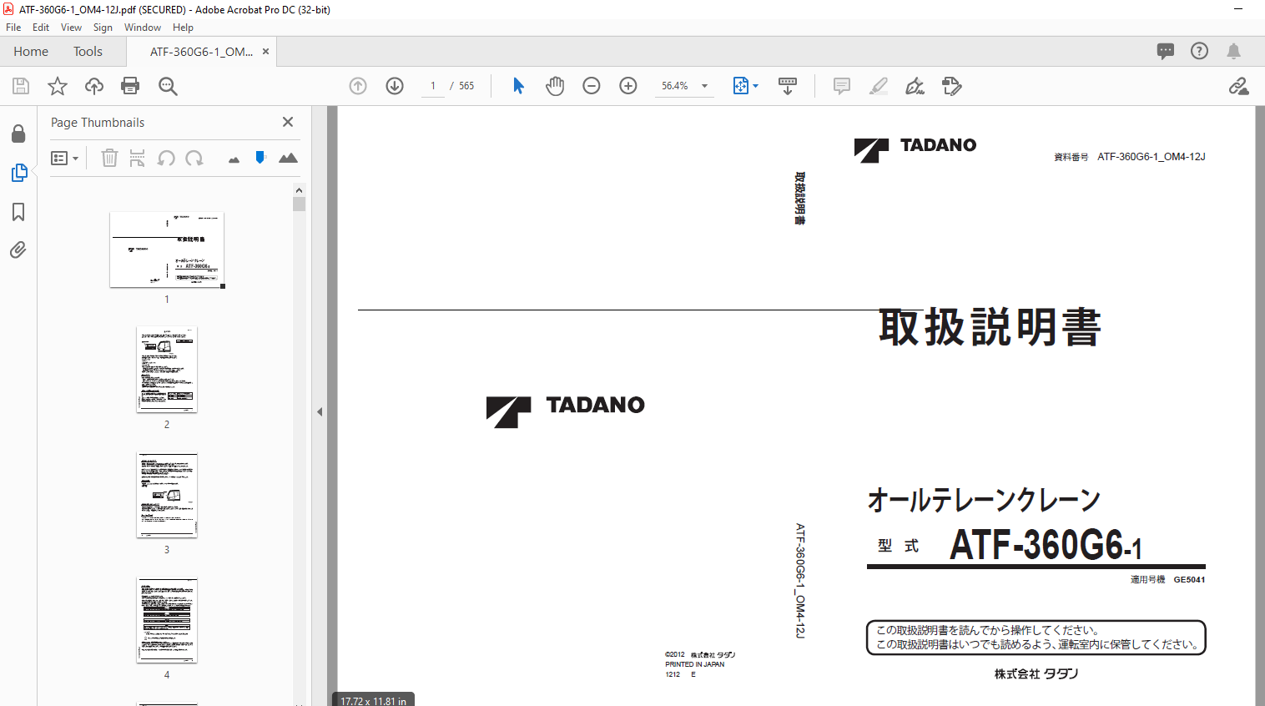Select page 1 thumbnail
The image size is (1265, 706).
(167, 250)
